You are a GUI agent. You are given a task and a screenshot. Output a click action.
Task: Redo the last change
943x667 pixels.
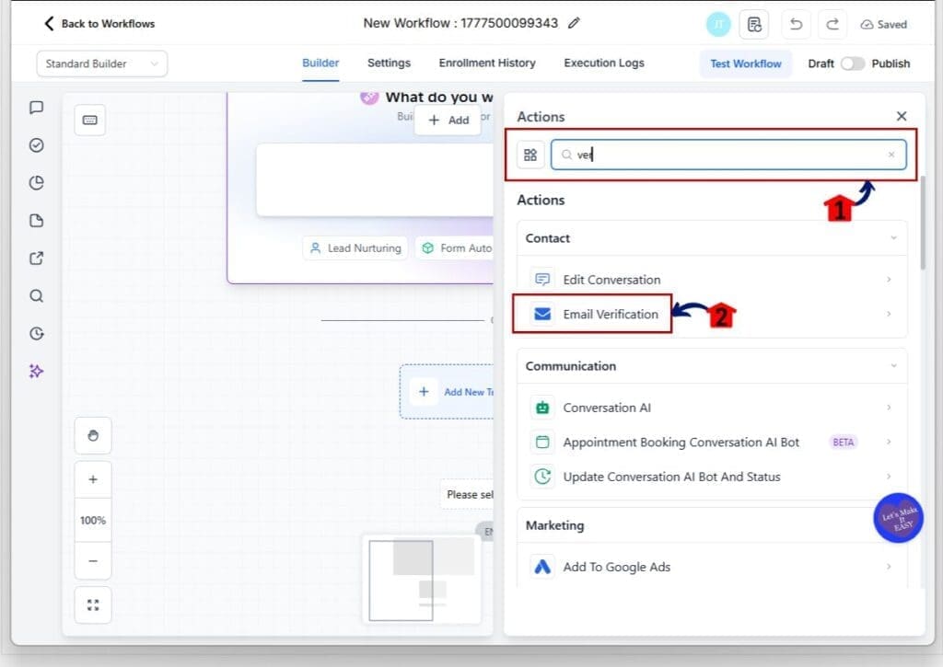click(832, 25)
